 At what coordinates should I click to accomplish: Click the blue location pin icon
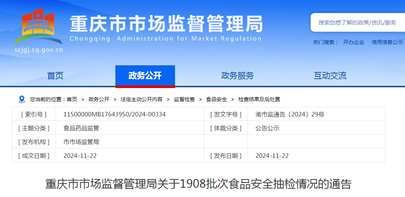tap(22, 99)
